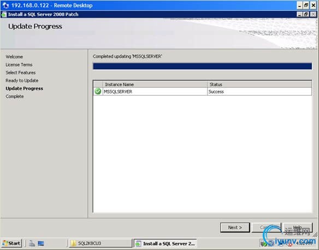Open the SQL2K8CU3 taskbar folder
This screenshot has height=250, width=319.
click(101, 243)
